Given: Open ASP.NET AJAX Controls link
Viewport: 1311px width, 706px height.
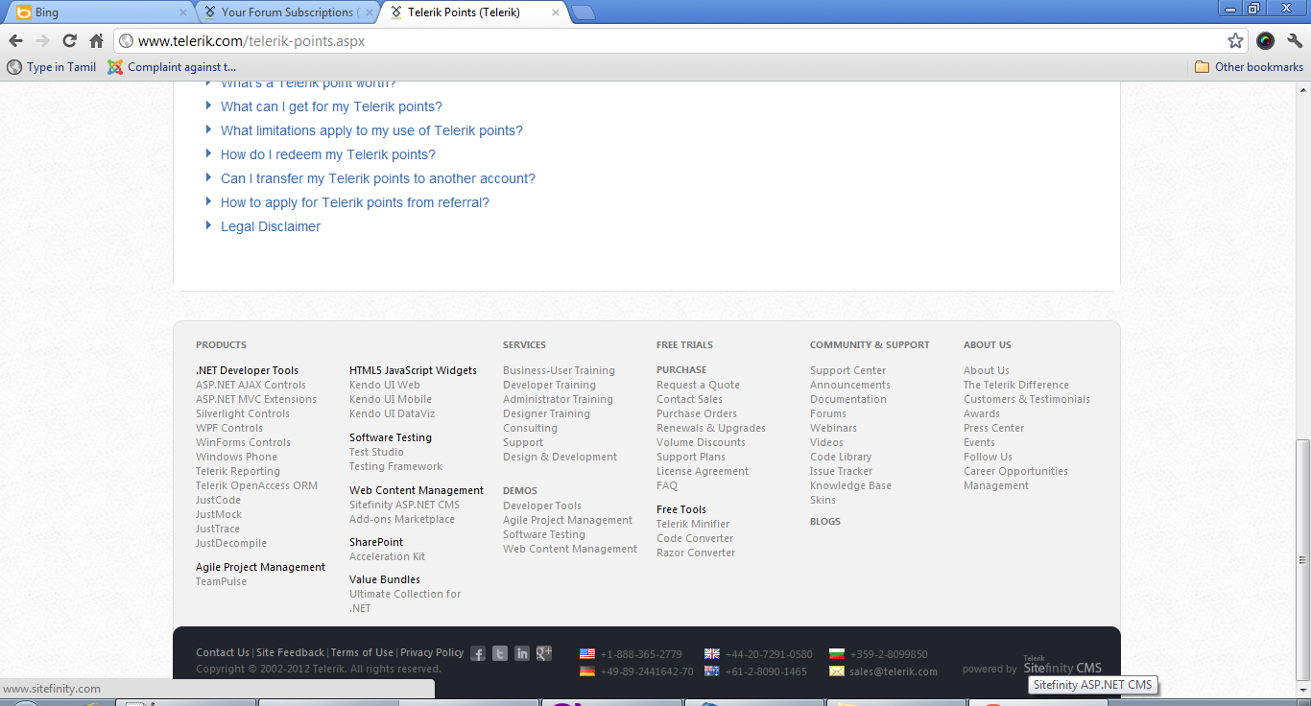Looking at the screenshot, I should [x=250, y=385].
